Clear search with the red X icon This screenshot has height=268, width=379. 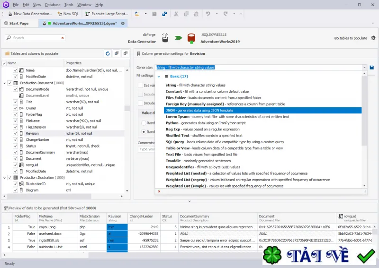coord(63,38)
